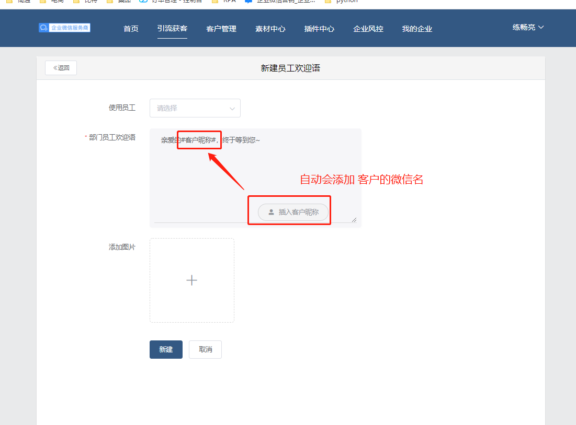Image resolution: width=576 pixels, height=425 pixels.
Task: Click the 新建 submit button
Action: pos(166,349)
